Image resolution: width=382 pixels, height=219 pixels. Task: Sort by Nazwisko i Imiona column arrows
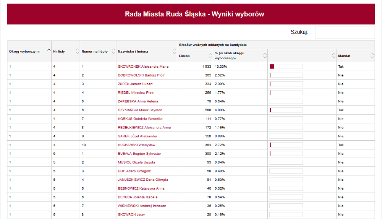[174, 51]
